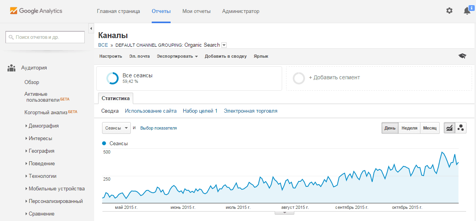476x221 pixels.
Task: Select Месяц time granularity
Action: pyautogui.click(x=430, y=128)
